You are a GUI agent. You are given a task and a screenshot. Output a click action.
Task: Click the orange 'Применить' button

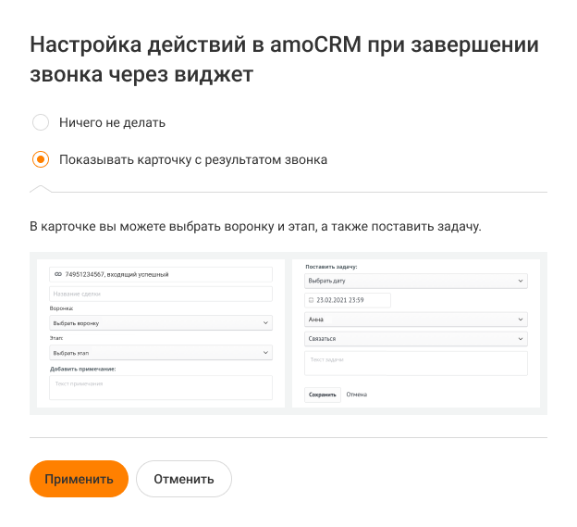[79, 479]
